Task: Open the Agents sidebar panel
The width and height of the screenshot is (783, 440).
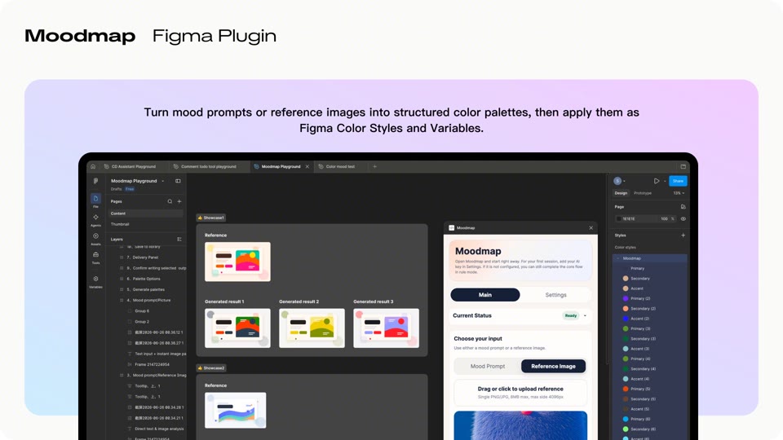Action: (95, 219)
